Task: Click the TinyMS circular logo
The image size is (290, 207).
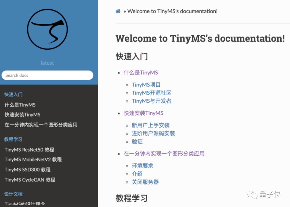Action: tap(48, 29)
